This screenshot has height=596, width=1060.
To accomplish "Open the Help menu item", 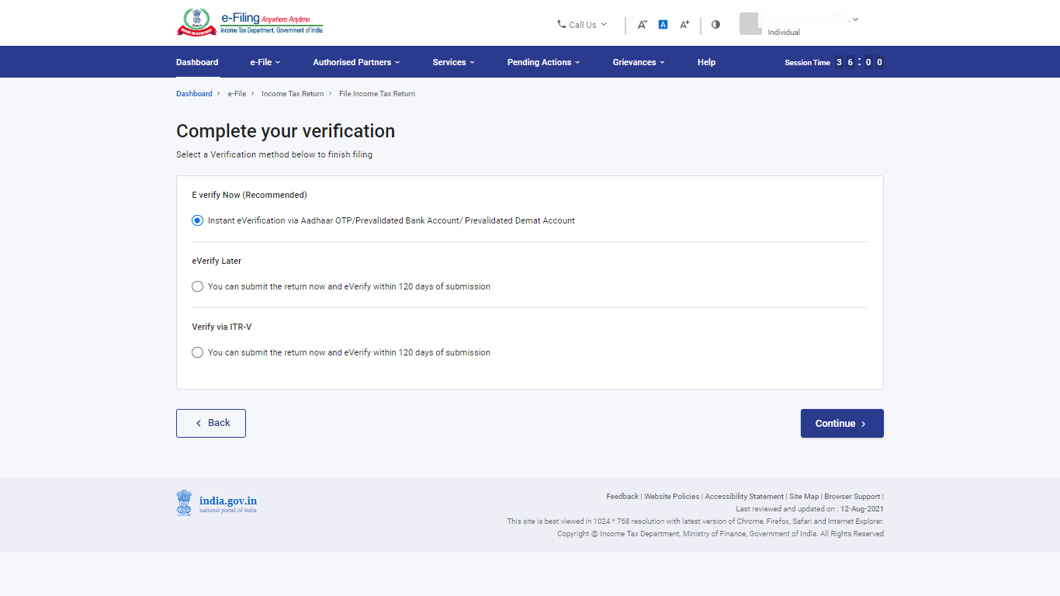I will [706, 62].
